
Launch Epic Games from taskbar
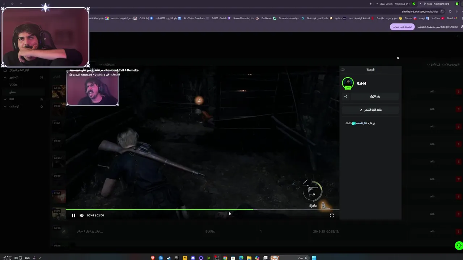[177, 258]
